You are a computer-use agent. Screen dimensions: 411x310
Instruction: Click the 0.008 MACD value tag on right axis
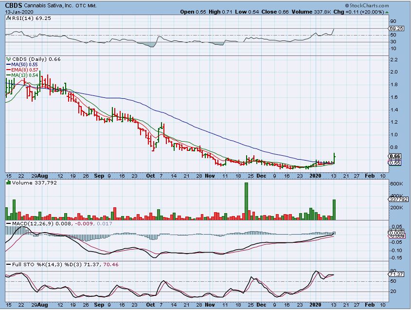[396, 233]
